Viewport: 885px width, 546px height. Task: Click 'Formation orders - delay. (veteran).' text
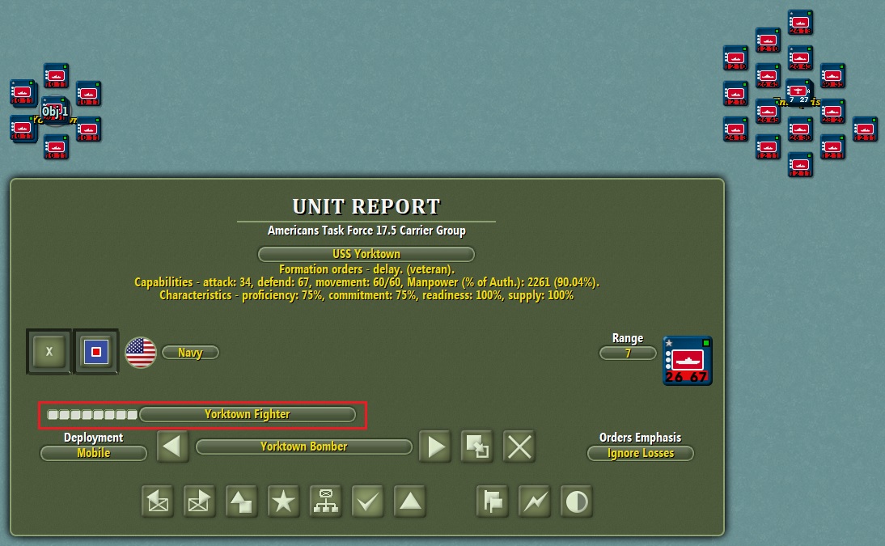(366, 269)
